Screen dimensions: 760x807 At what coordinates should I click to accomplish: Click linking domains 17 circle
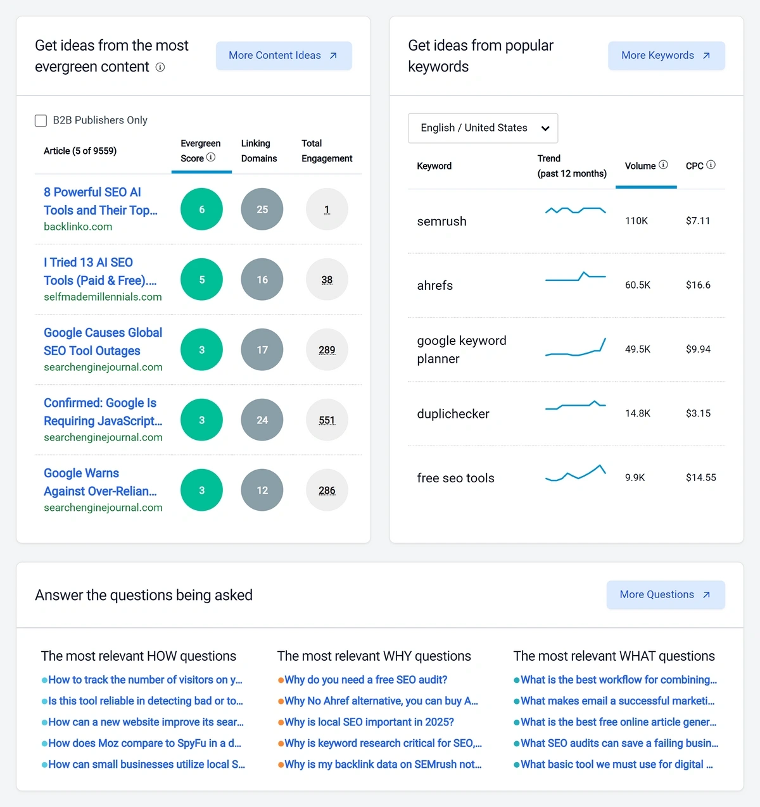click(x=262, y=350)
